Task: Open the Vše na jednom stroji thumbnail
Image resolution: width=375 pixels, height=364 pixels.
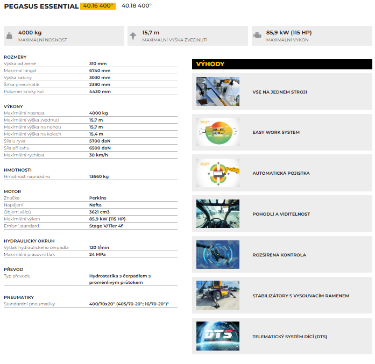Action: (218, 91)
